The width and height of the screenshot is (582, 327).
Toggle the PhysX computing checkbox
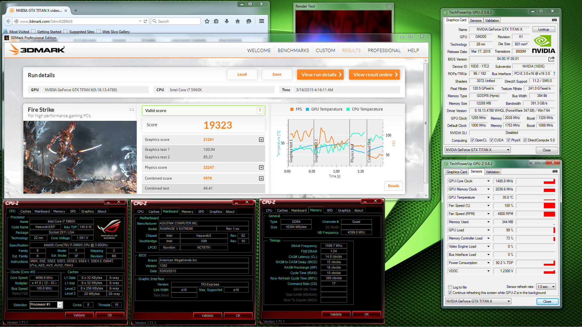[x=508, y=140]
